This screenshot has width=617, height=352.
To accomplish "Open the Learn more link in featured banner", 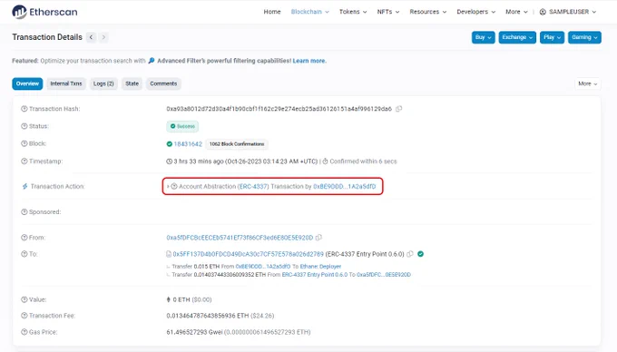I will pos(309,61).
